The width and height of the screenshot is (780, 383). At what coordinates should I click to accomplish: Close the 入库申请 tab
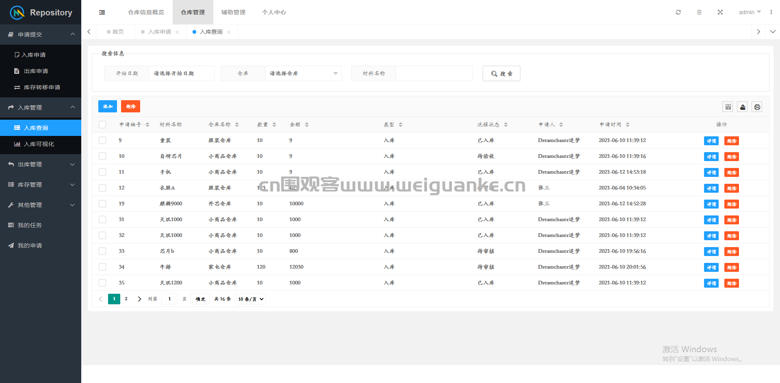click(177, 32)
